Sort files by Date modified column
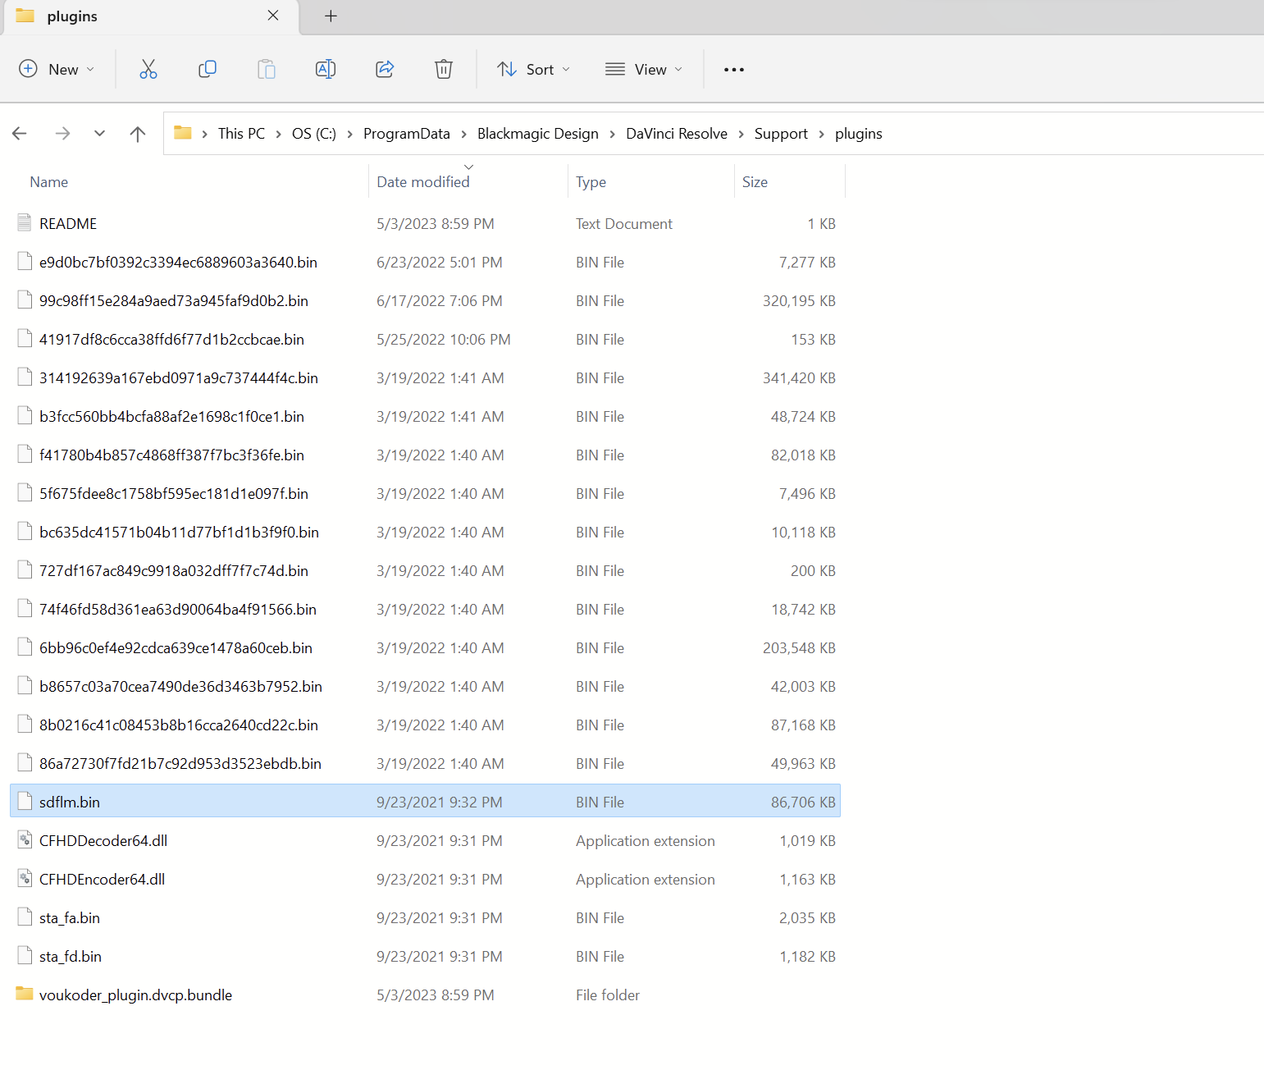Screen dimensions: 1264x1070 423,182
